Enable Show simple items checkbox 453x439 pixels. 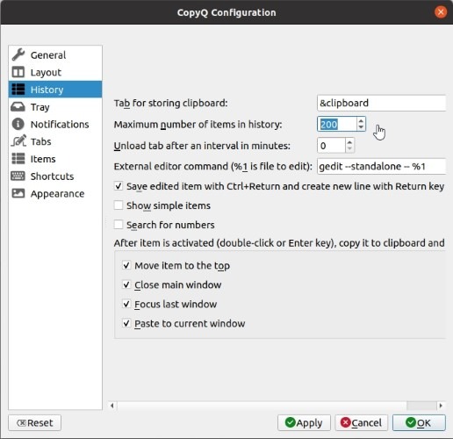119,205
